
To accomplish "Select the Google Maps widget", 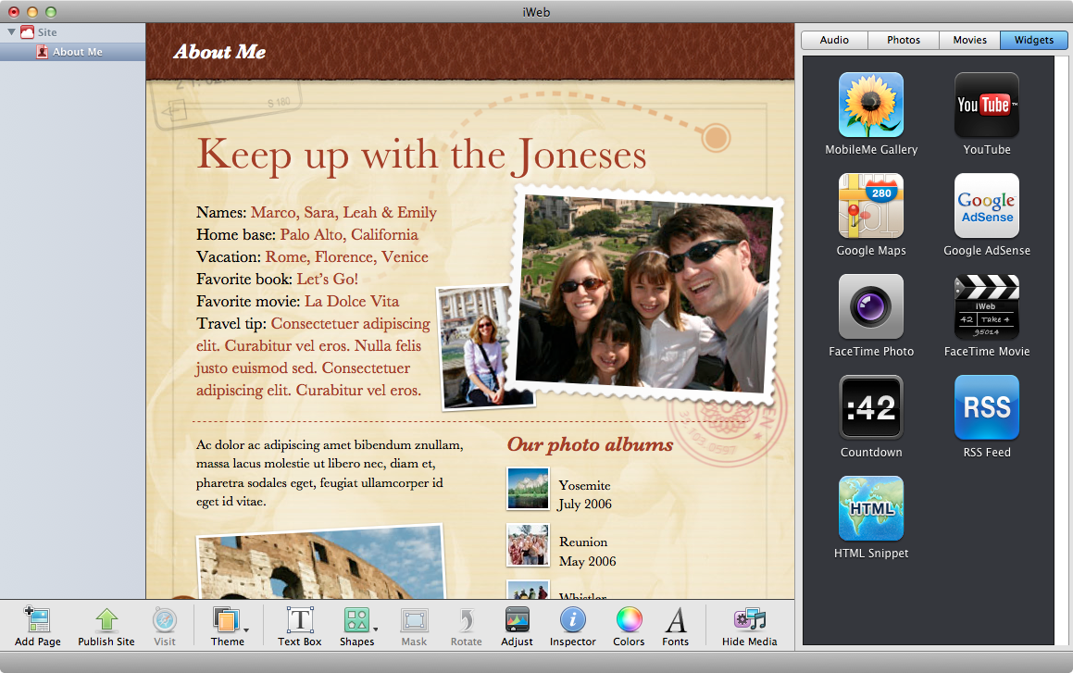I will (x=871, y=206).
